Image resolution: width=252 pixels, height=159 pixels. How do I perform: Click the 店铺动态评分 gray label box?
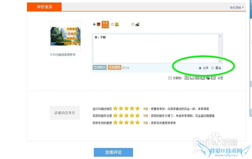pos(65,113)
